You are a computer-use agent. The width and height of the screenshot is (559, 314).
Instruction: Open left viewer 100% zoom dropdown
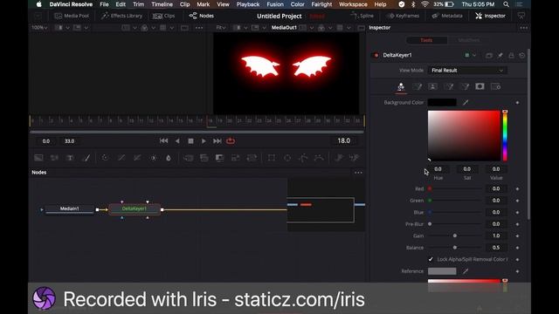point(39,27)
